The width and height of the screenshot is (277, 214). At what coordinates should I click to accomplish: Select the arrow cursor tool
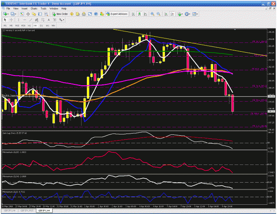click(x=5, y=20)
